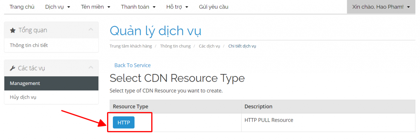
Task: Navigate to the Thông tin chung breadcrumb
Action: tap(175, 46)
